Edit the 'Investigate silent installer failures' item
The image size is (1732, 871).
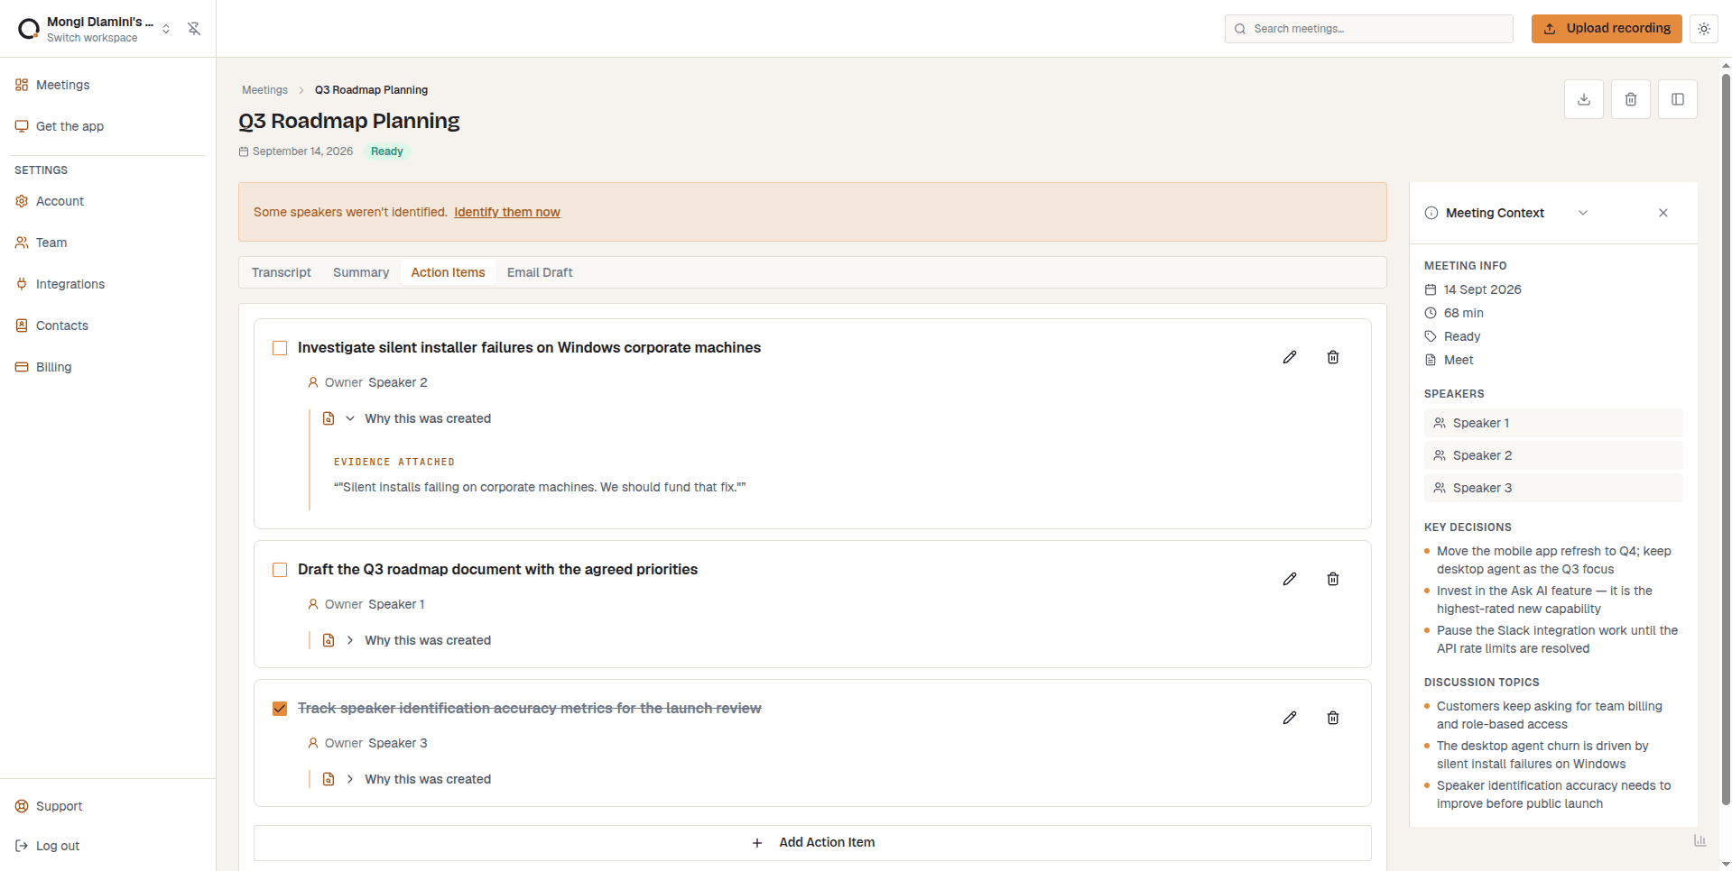[1289, 357]
